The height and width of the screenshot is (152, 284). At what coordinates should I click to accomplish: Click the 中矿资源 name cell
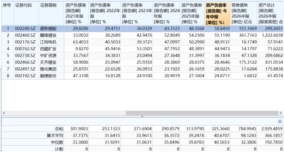pos(51,56)
